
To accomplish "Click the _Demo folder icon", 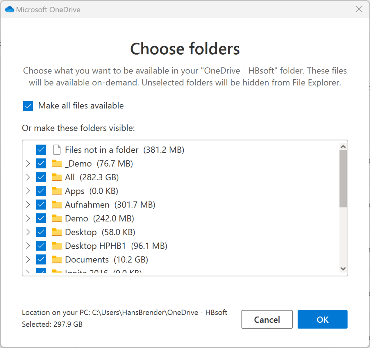I will point(56,164).
